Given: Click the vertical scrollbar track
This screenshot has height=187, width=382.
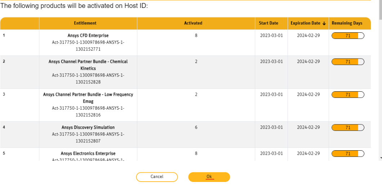Looking at the screenshot, I should point(381,90).
